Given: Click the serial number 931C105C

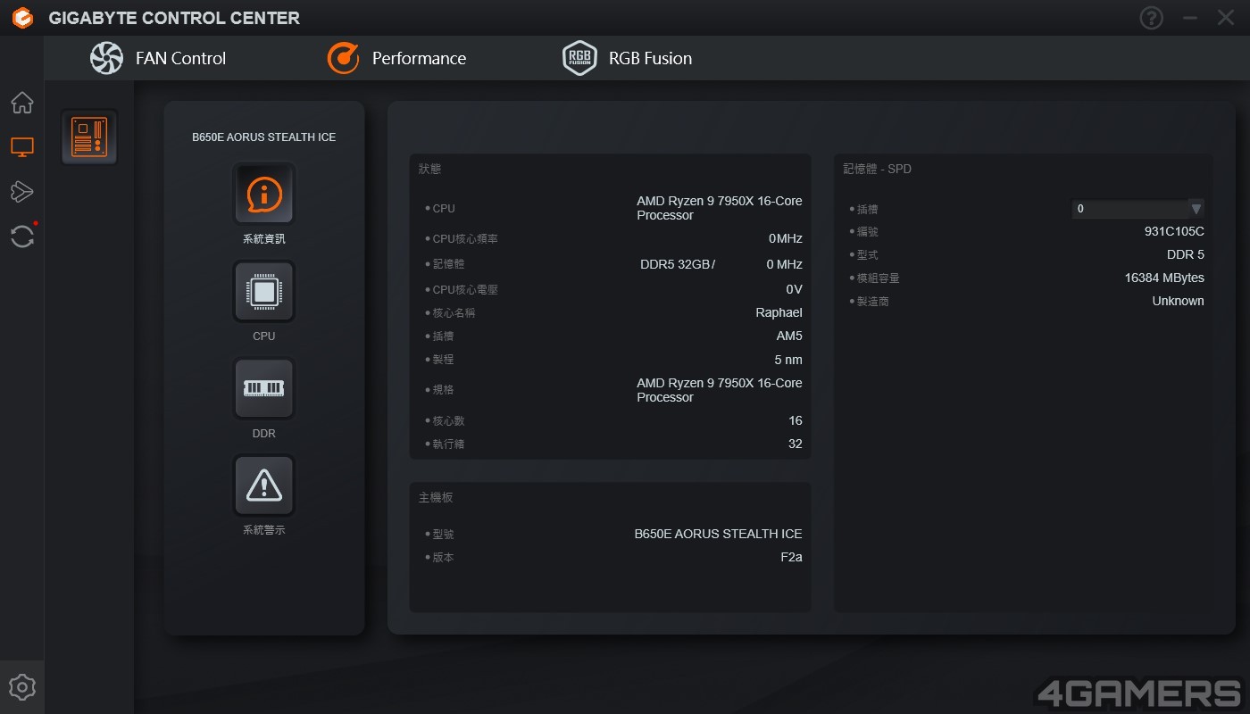Looking at the screenshot, I should coord(1174,231).
